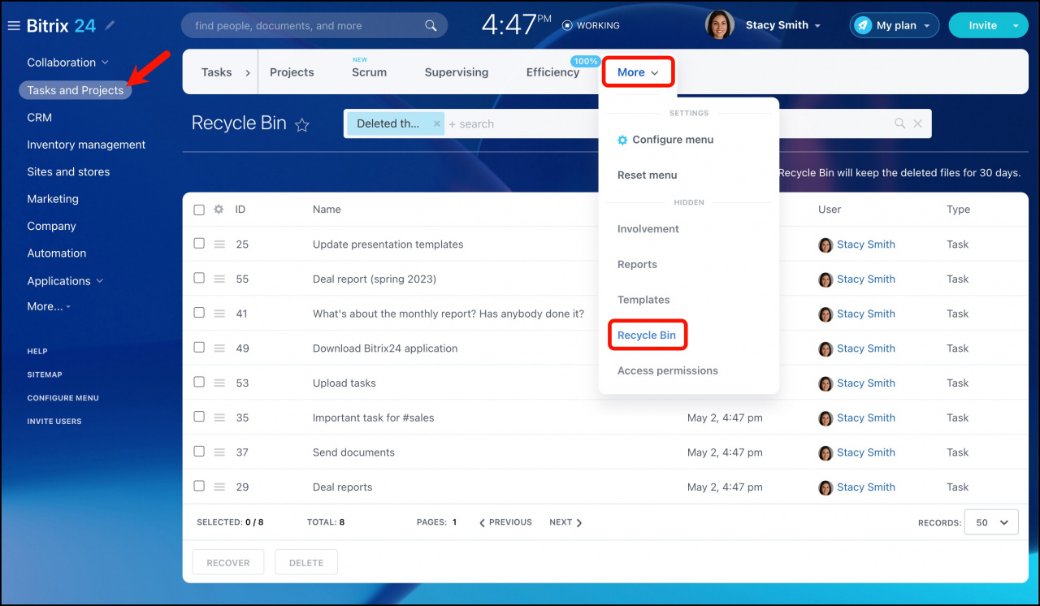Star the Recycle Bin page as favorite
Viewport: 1040px width, 606px height.
[x=302, y=125]
